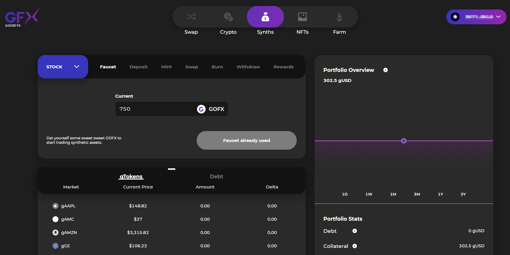Image resolution: width=510 pixels, height=255 pixels.
Task: Switch to the Mint tab
Action: point(166,67)
